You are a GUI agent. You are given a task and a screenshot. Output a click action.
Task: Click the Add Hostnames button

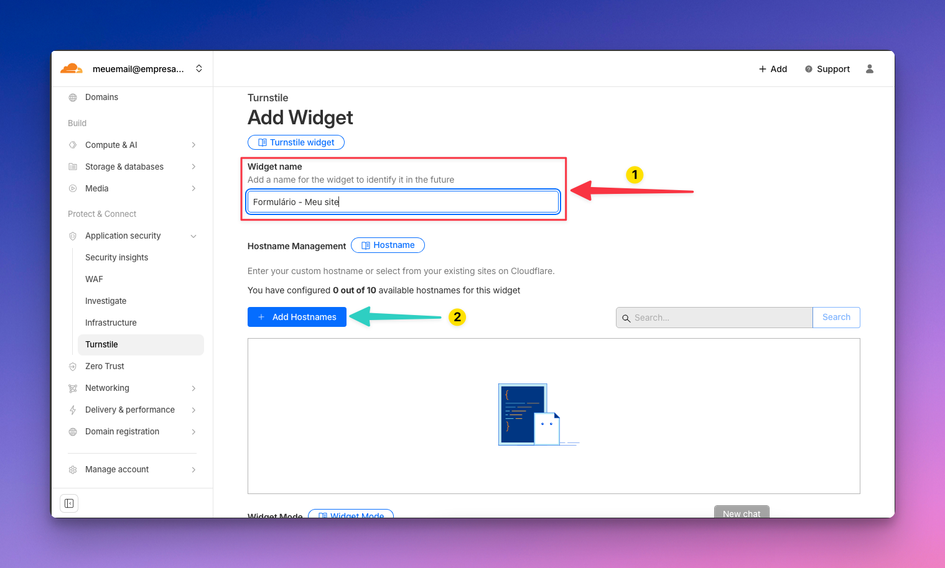coord(297,317)
